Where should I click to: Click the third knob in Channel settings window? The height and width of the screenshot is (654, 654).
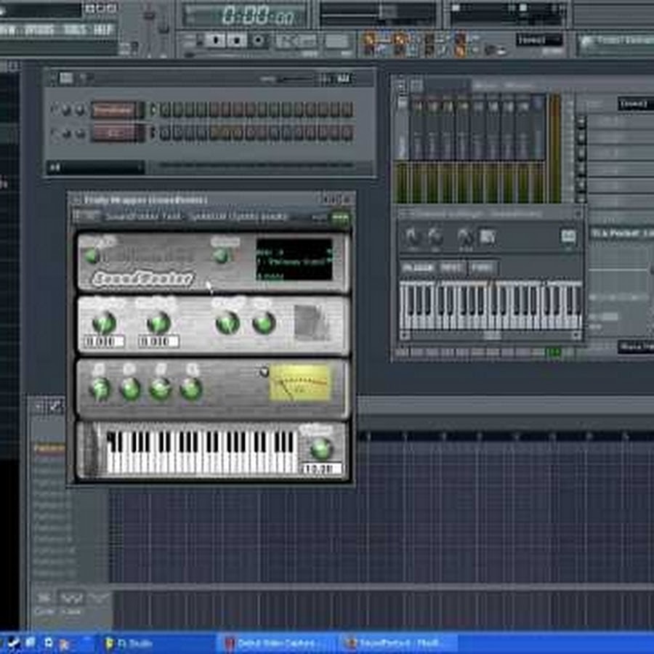464,237
